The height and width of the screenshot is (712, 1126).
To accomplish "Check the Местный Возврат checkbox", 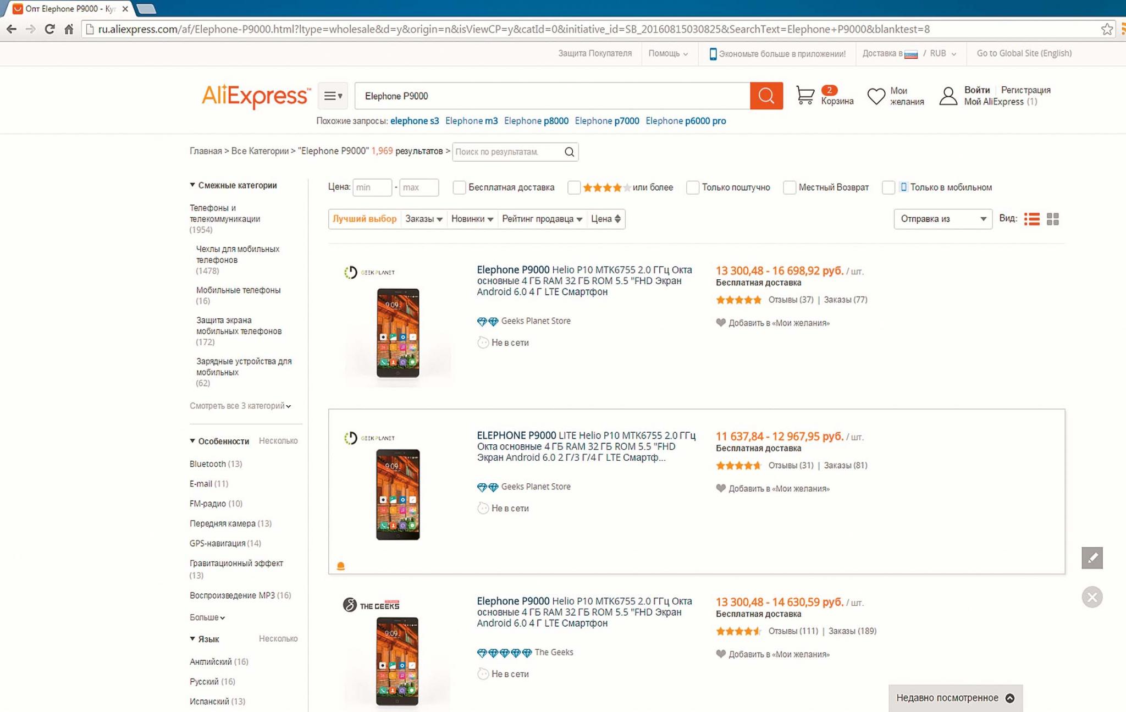I will [x=790, y=187].
